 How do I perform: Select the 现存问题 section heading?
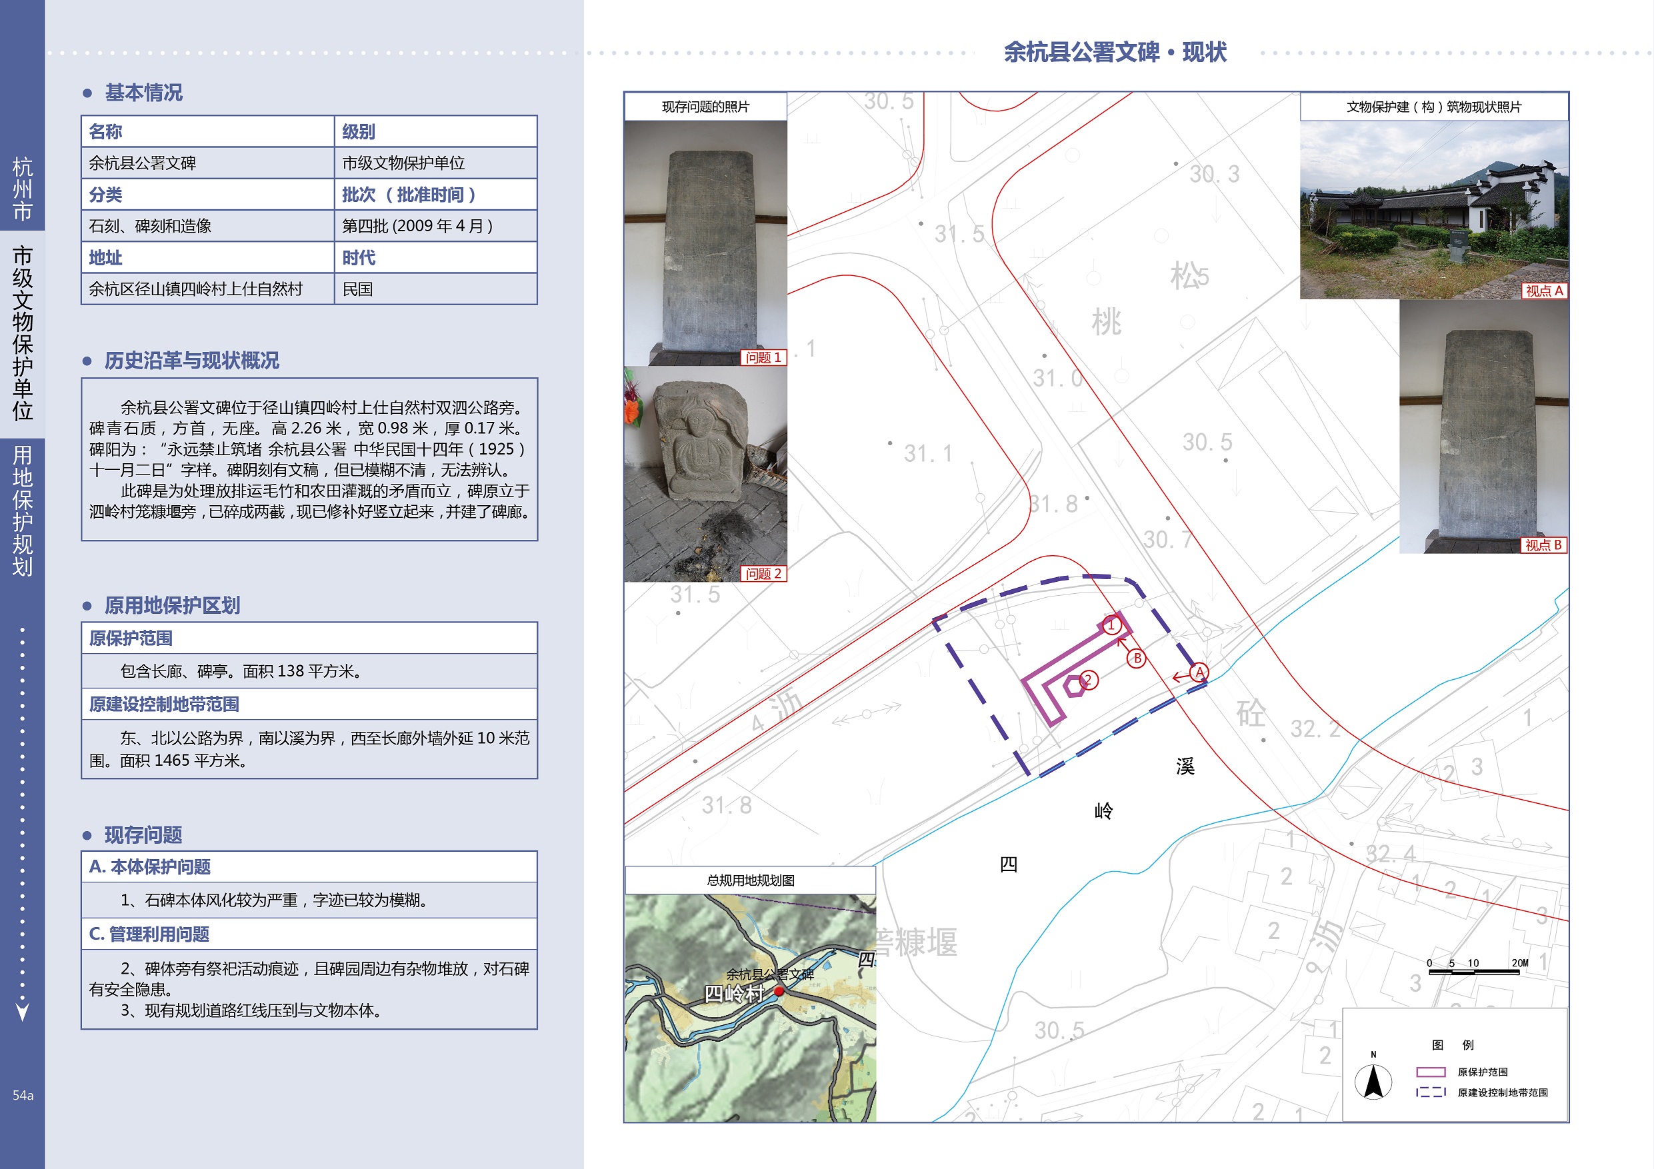(x=143, y=836)
